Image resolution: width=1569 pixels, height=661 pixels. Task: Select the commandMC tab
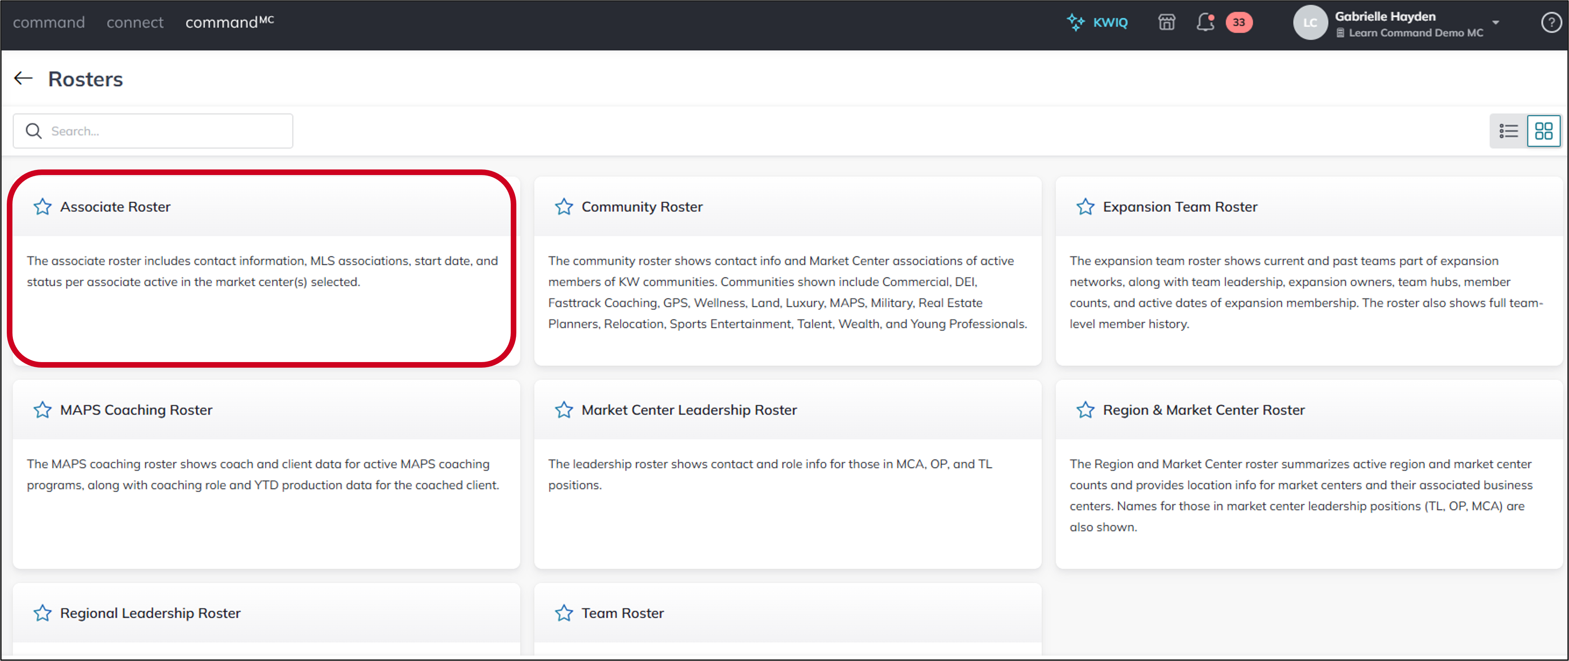(230, 22)
